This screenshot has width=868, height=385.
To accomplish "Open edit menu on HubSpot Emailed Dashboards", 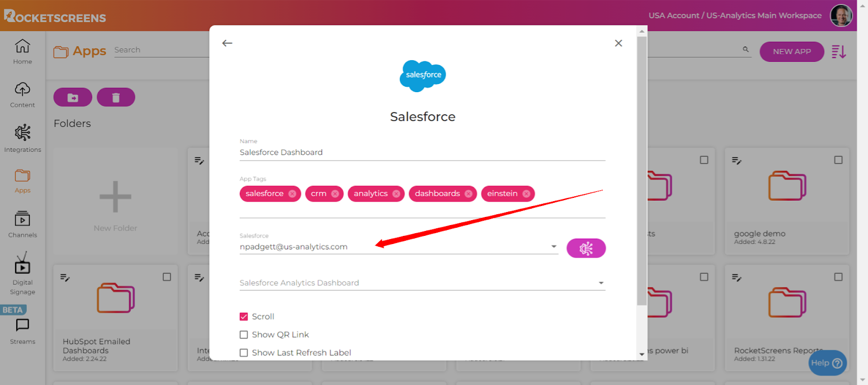I will [65, 278].
